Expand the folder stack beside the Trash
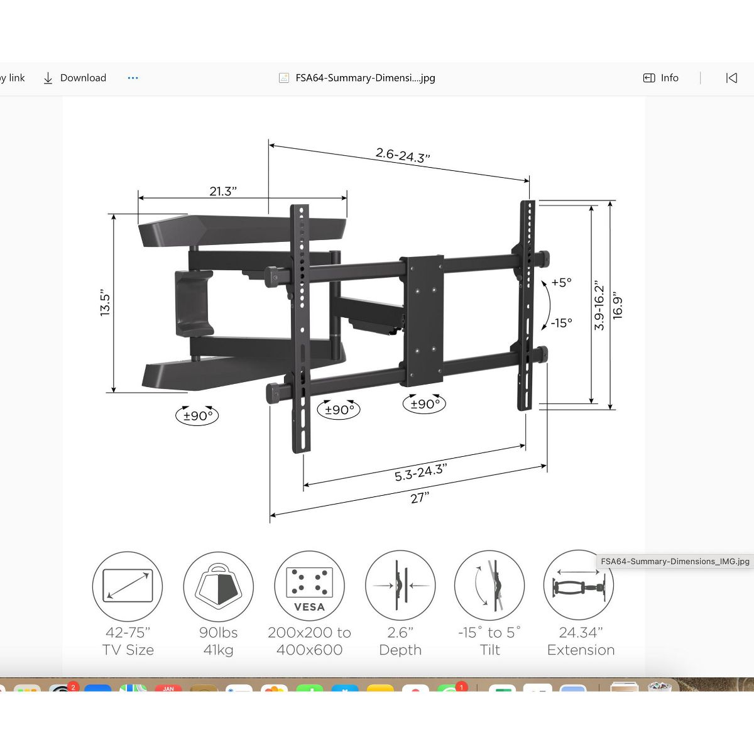Screen dimensions: 754x754 point(622,687)
